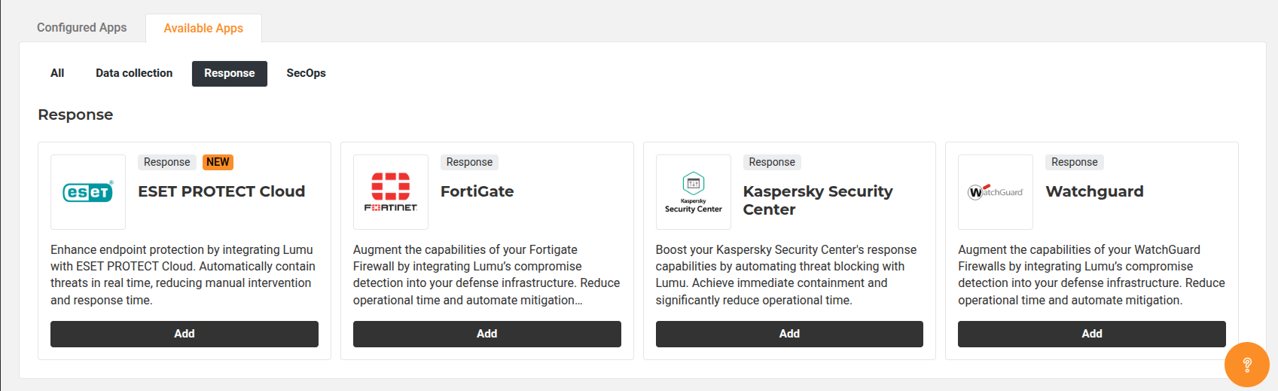The width and height of the screenshot is (1278, 391).
Task: Open the ESET PROTECT Cloud title
Action: (x=221, y=191)
